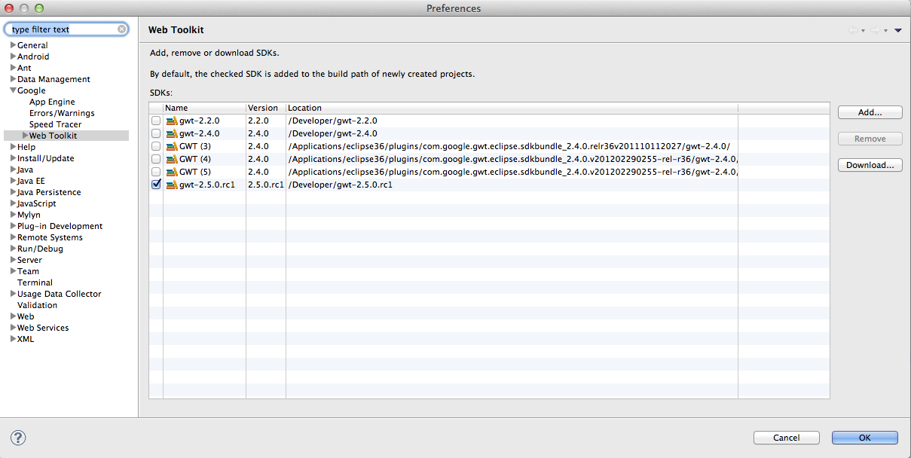This screenshot has height=458, width=911.
Task: Cancel the Preferences dialog
Action: pyautogui.click(x=787, y=438)
